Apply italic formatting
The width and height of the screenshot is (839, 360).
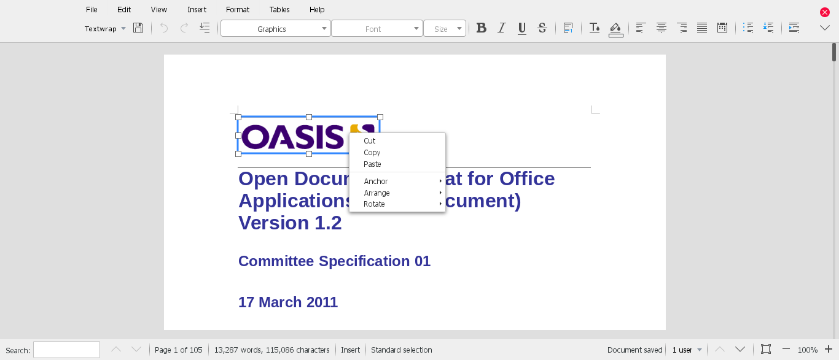coord(502,28)
